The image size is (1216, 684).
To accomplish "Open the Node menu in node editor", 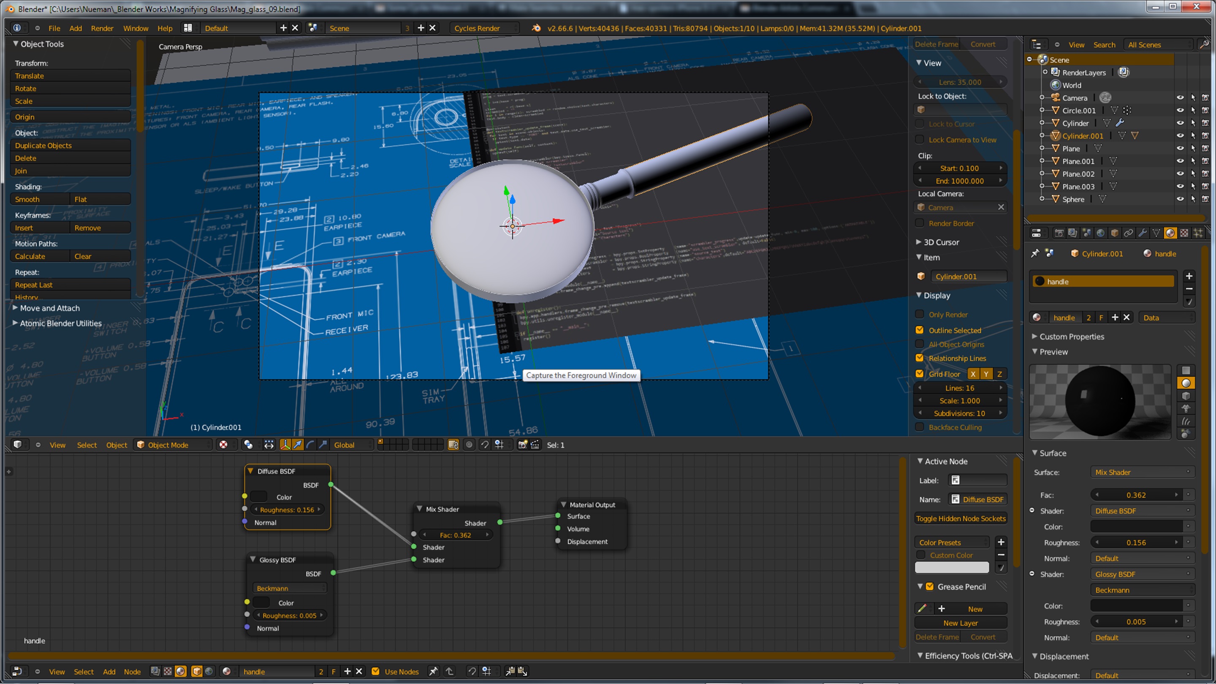I will click(132, 671).
